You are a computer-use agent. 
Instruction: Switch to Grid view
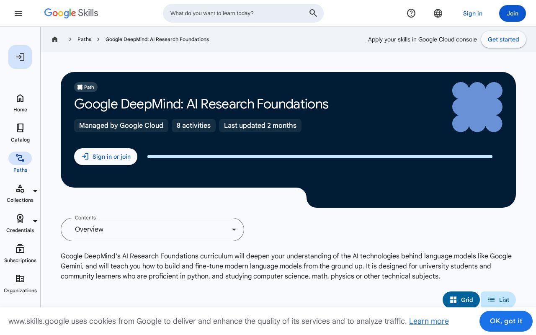pos(461,300)
